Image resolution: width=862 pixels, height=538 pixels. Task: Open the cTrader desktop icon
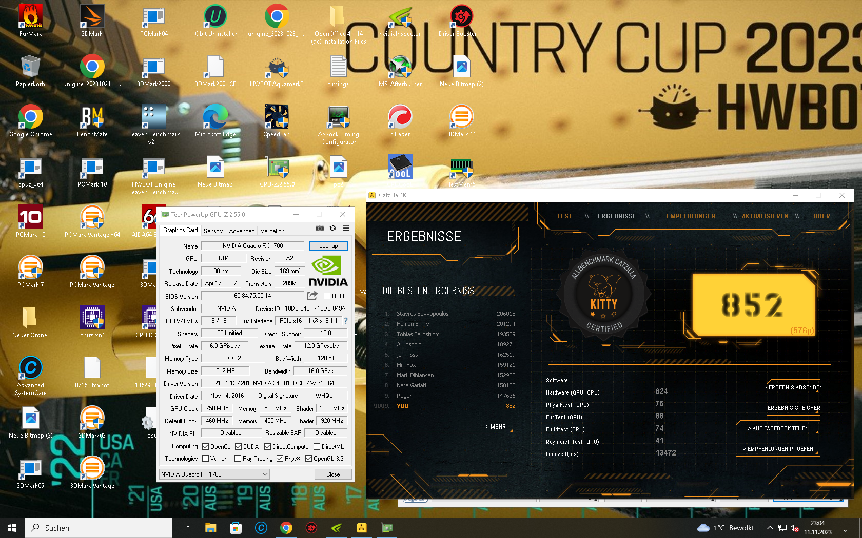pos(400,121)
